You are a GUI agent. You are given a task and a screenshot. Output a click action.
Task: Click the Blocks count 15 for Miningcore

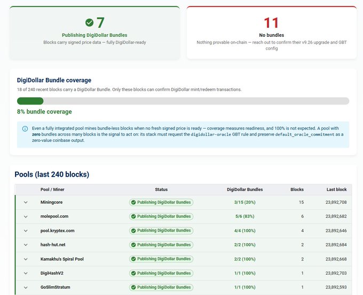pos(301,202)
